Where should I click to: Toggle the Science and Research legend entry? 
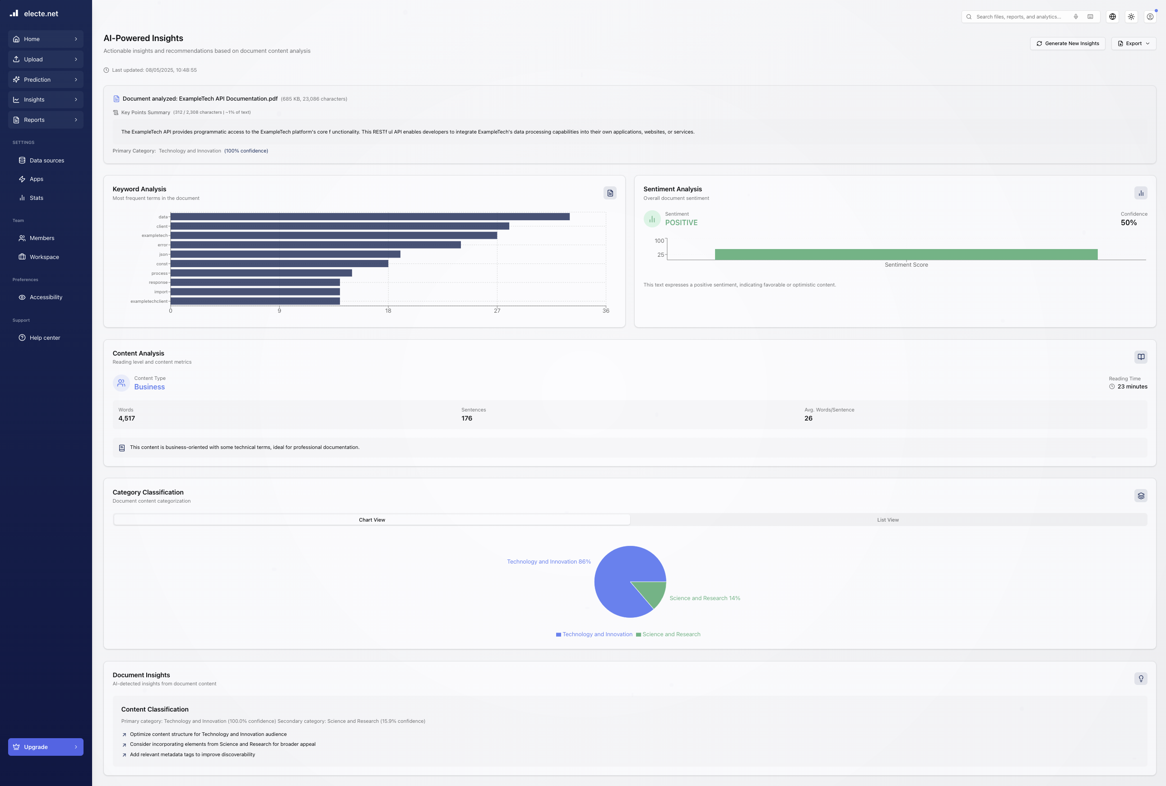[x=668, y=634]
